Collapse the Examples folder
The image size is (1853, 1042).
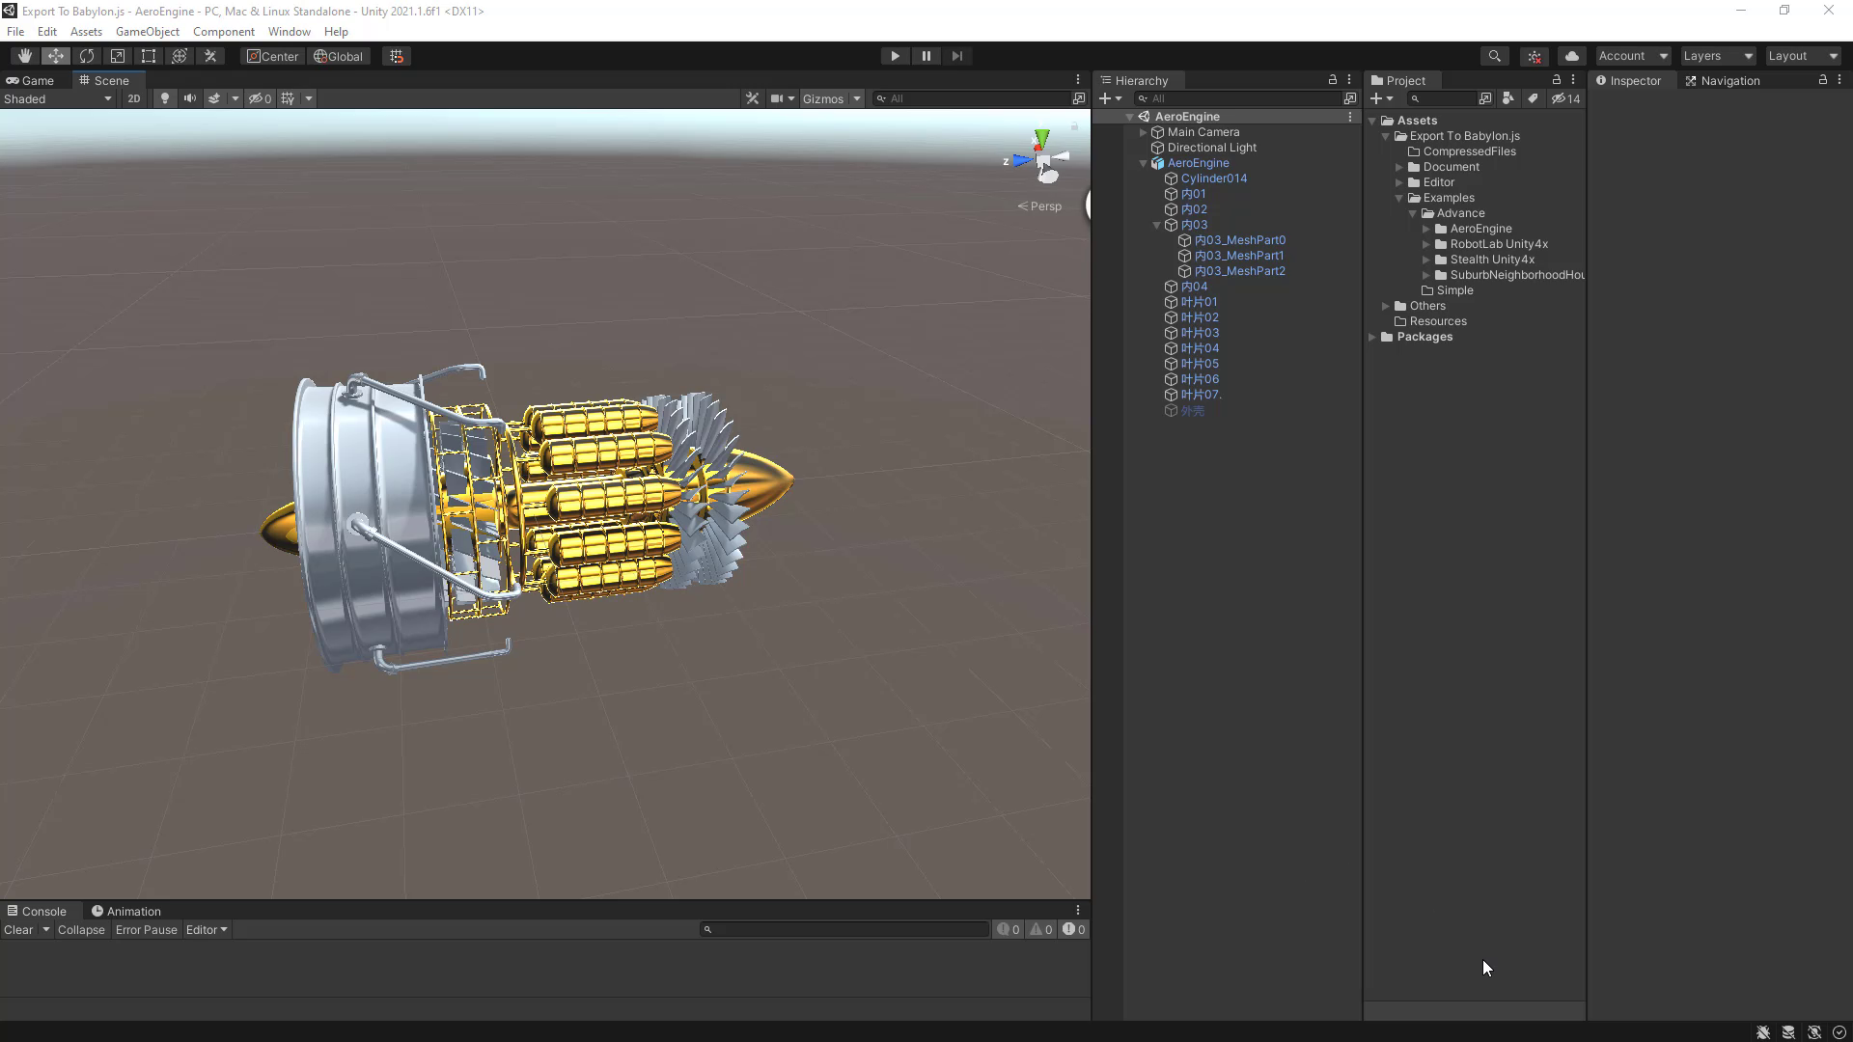(x=1399, y=198)
